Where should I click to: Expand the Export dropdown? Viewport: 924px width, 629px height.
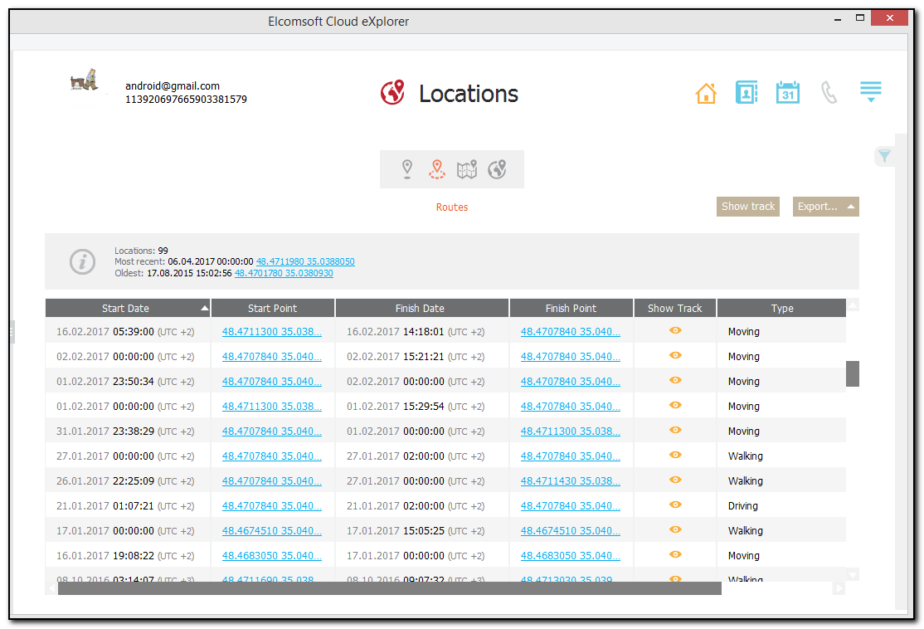pos(825,207)
